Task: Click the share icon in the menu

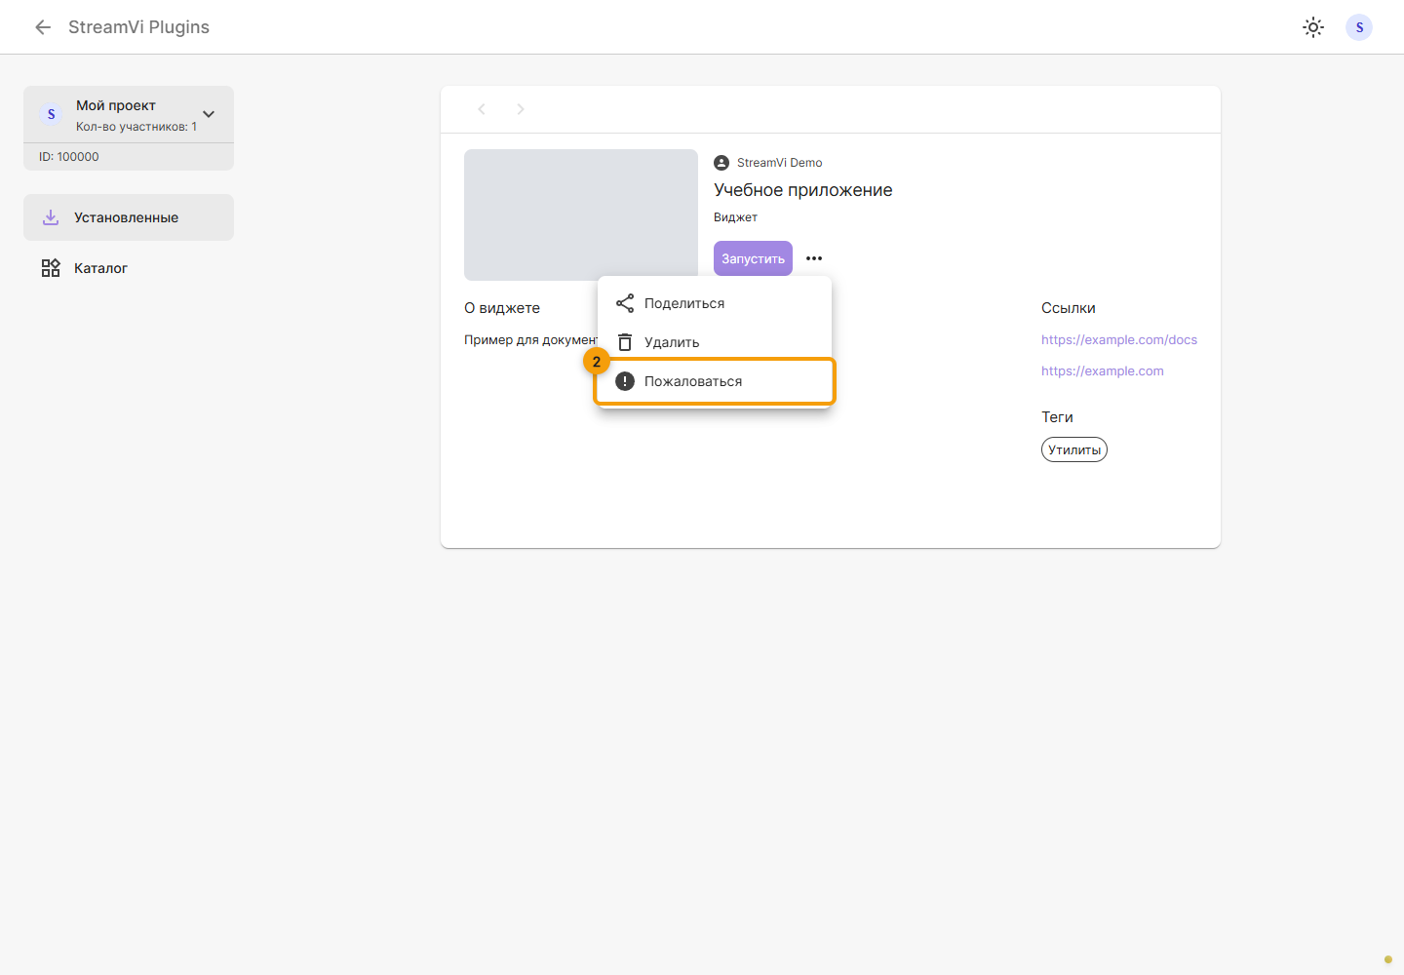Action: (625, 303)
